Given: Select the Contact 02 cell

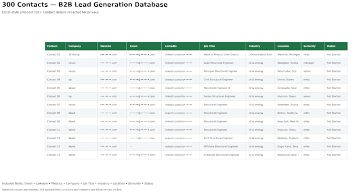Looking at the screenshot, I should [55, 63].
